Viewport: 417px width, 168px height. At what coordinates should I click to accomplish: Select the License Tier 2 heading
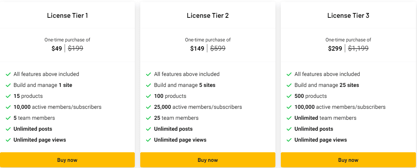click(x=208, y=15)
